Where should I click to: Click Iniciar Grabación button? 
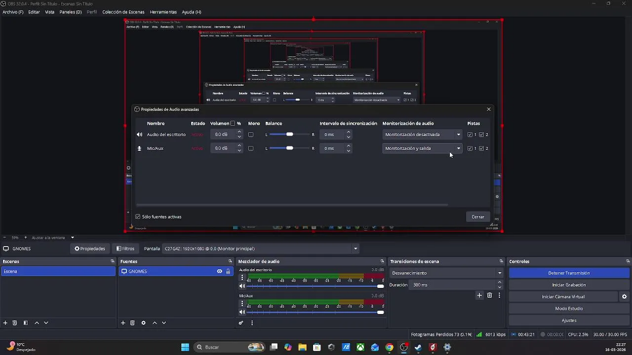569,285
